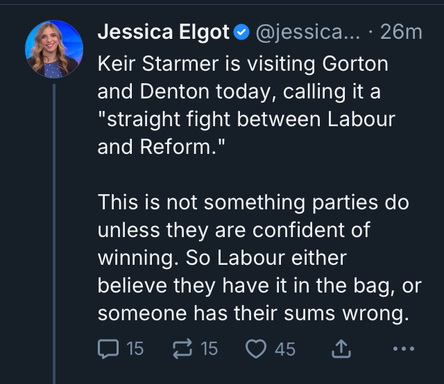Tap the share upload icon
This screenshot has width=444, height=384.
(341, 349)
